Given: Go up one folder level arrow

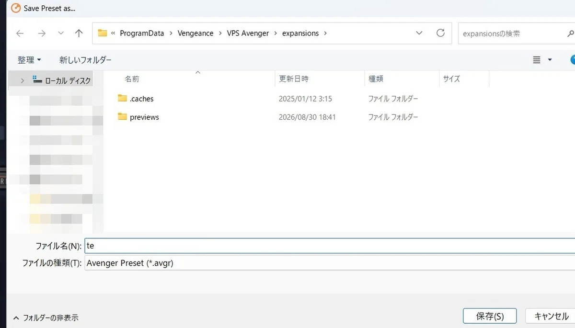Looking at the screenshot, I should point(79,33).
